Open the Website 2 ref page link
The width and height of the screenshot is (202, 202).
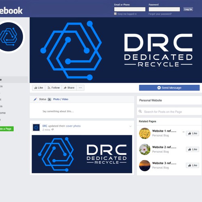point(164,147)
